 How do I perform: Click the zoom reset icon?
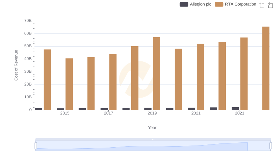point(270,5)
